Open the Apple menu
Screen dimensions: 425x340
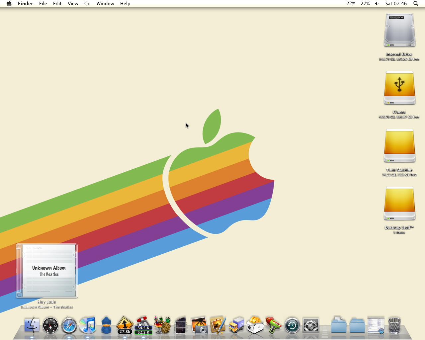(x=9, y=4)
